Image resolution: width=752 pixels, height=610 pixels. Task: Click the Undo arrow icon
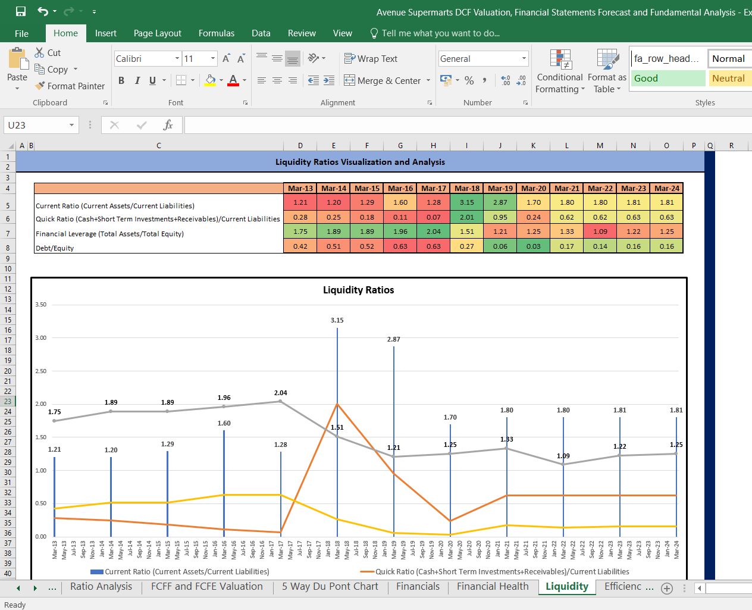[x=43, y=11]
